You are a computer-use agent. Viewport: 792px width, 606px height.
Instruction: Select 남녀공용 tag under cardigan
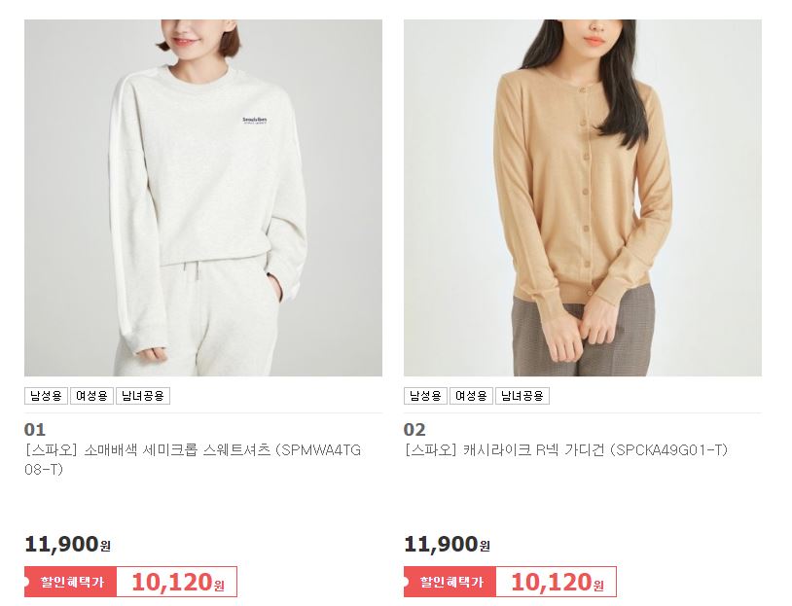coord(522,396)
